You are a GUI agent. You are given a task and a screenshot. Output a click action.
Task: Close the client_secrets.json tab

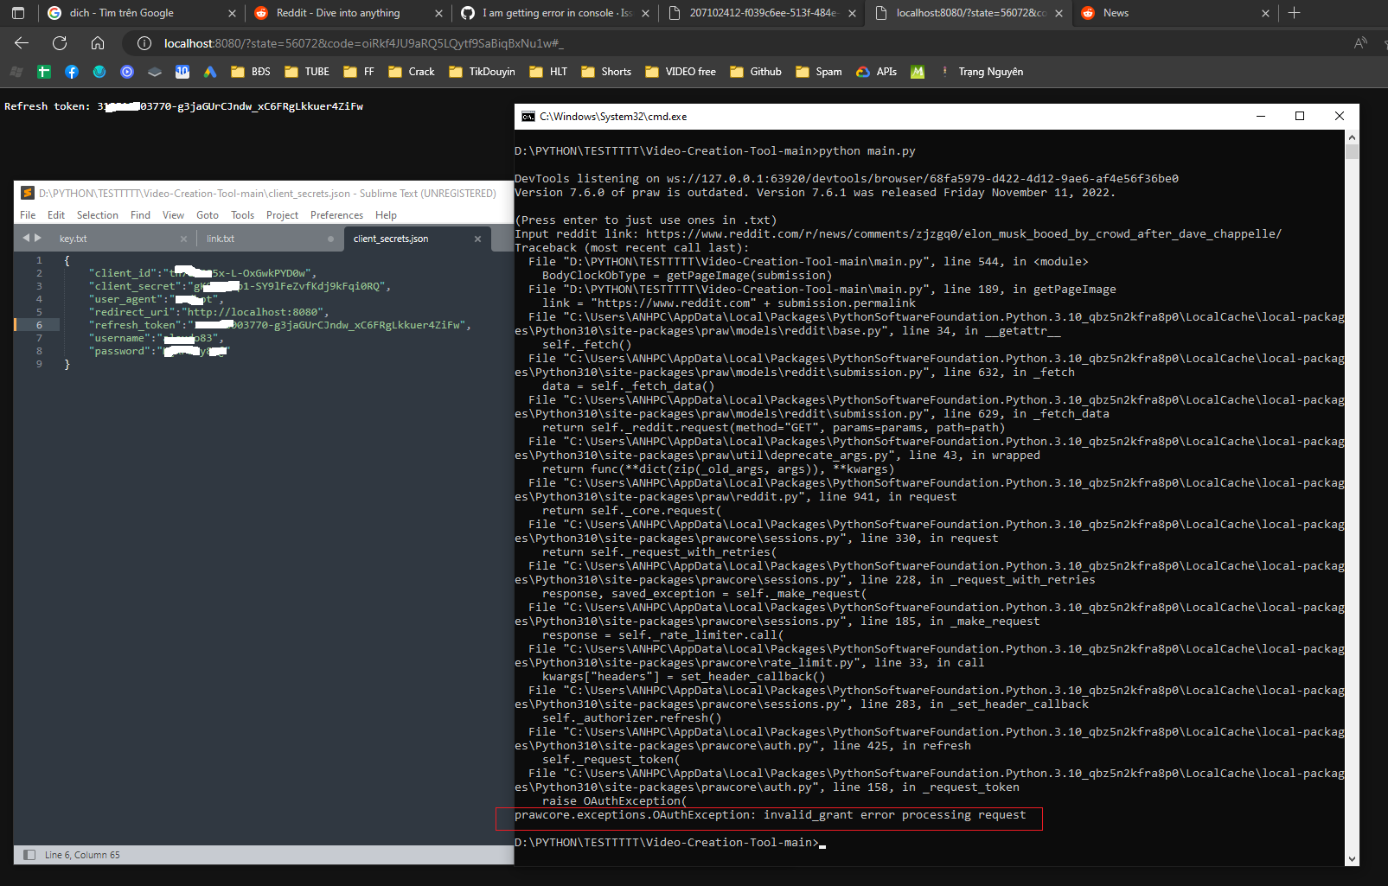point(478,239)
